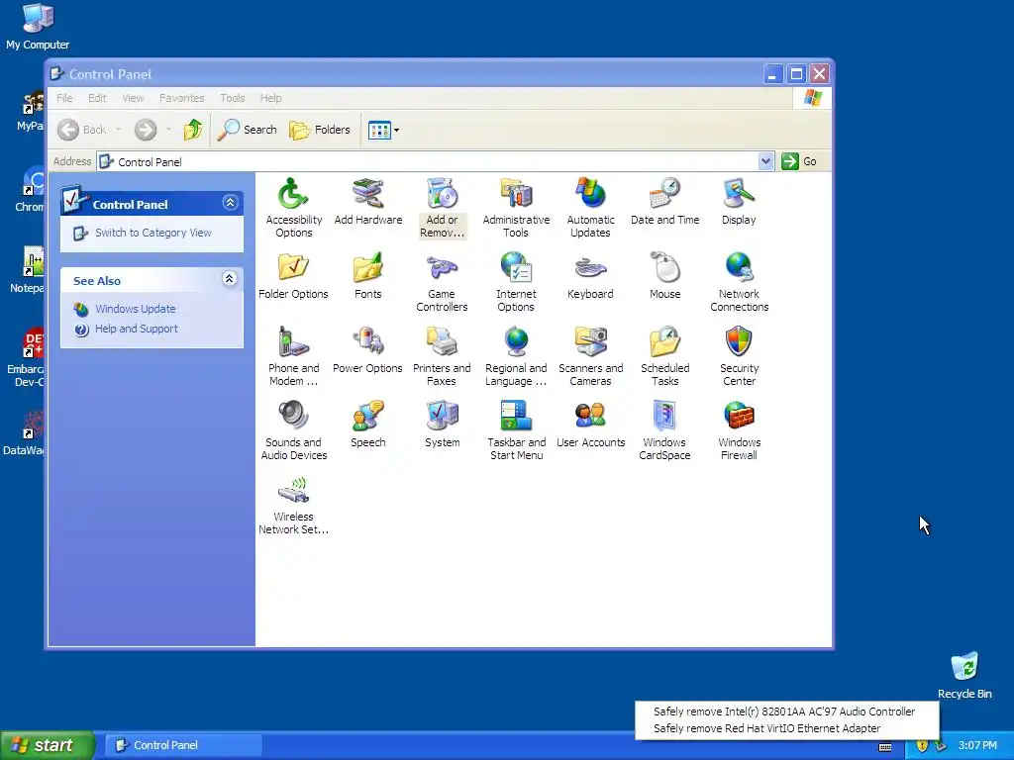Open the Forward history dropdown arrow
1014x760 pixels.
168,130
